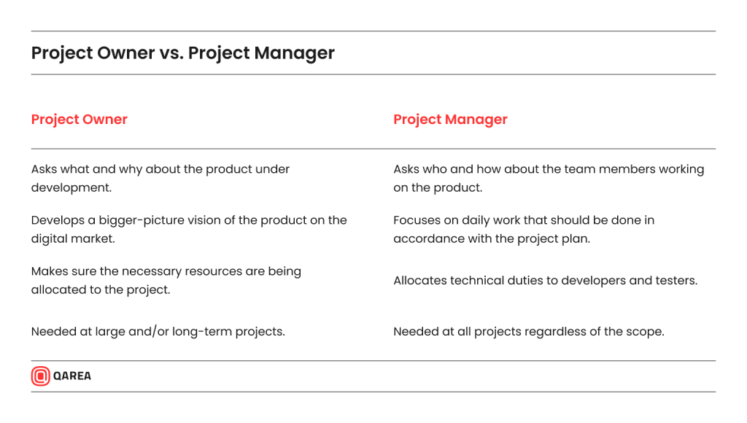This screenshot has width=747, height=423.
Task: Click the divider line below the column headings
Action: tap(373, 149)
